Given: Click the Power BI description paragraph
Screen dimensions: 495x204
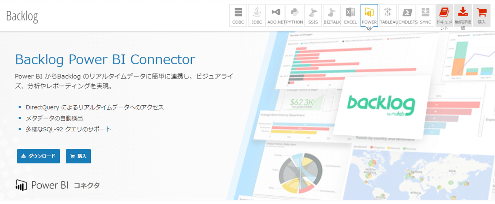Looking at the screenshot, I should coord(125,81).
